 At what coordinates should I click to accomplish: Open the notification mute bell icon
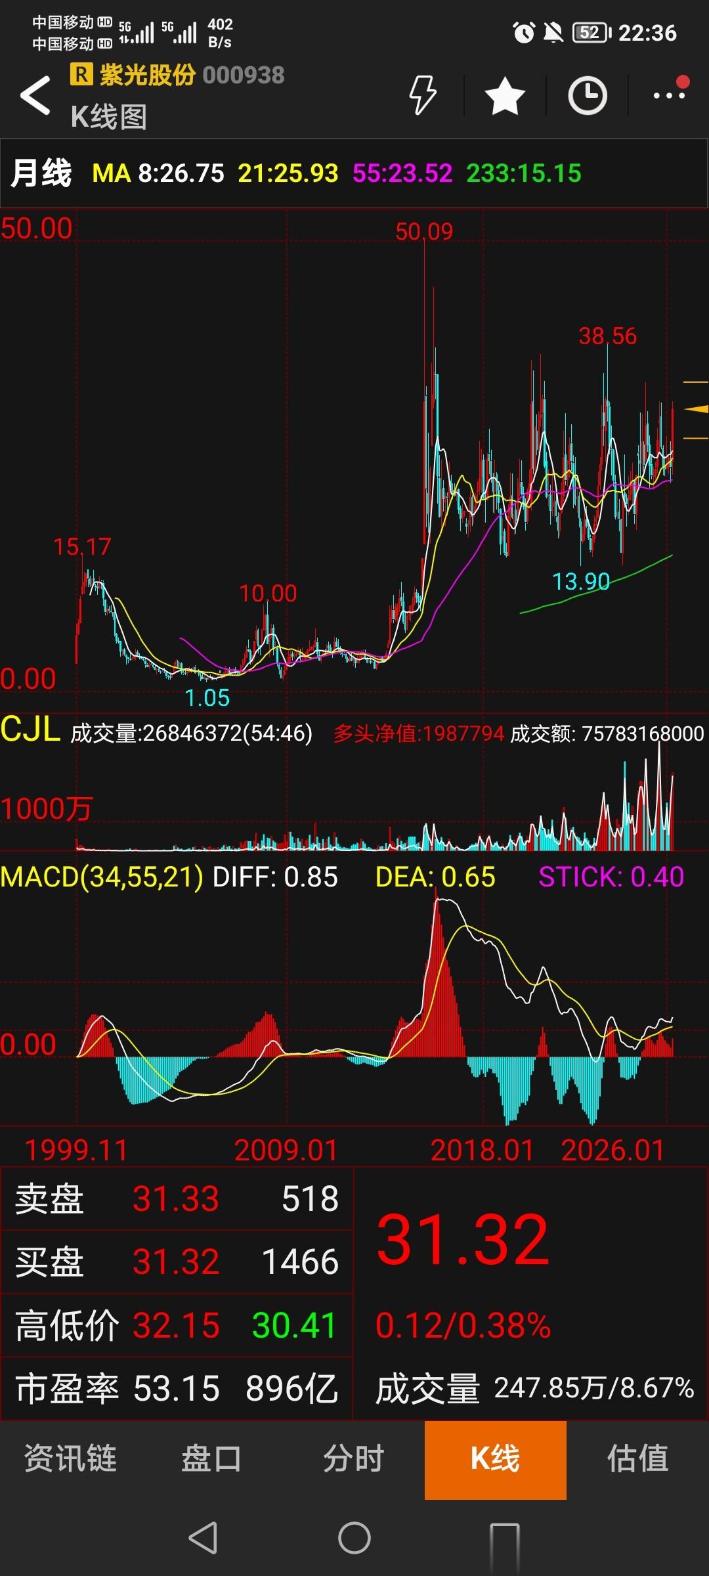(x=553, y=32)
